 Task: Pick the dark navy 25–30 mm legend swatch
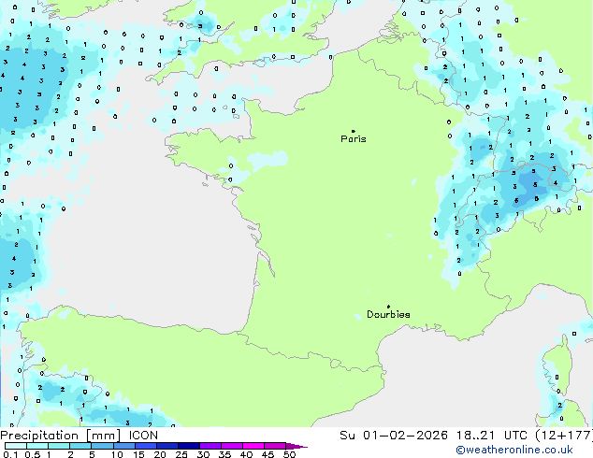pos(189,446)
